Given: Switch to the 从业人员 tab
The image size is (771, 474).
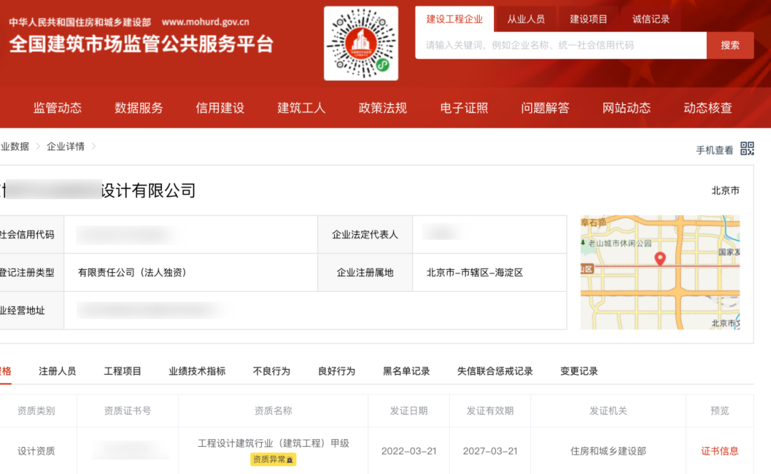Looking at the screenshot, I should coord(526,19).
